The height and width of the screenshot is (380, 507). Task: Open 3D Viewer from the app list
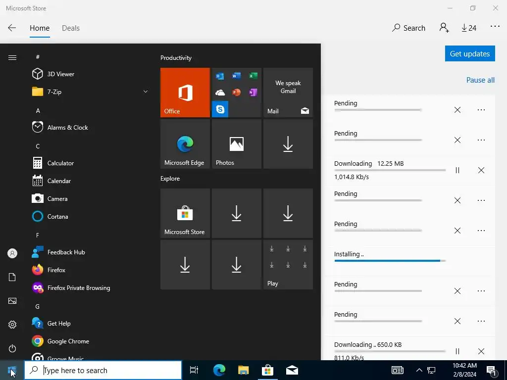[91, 74]
